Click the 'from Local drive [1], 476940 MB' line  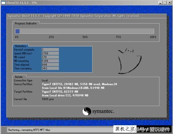65,95
